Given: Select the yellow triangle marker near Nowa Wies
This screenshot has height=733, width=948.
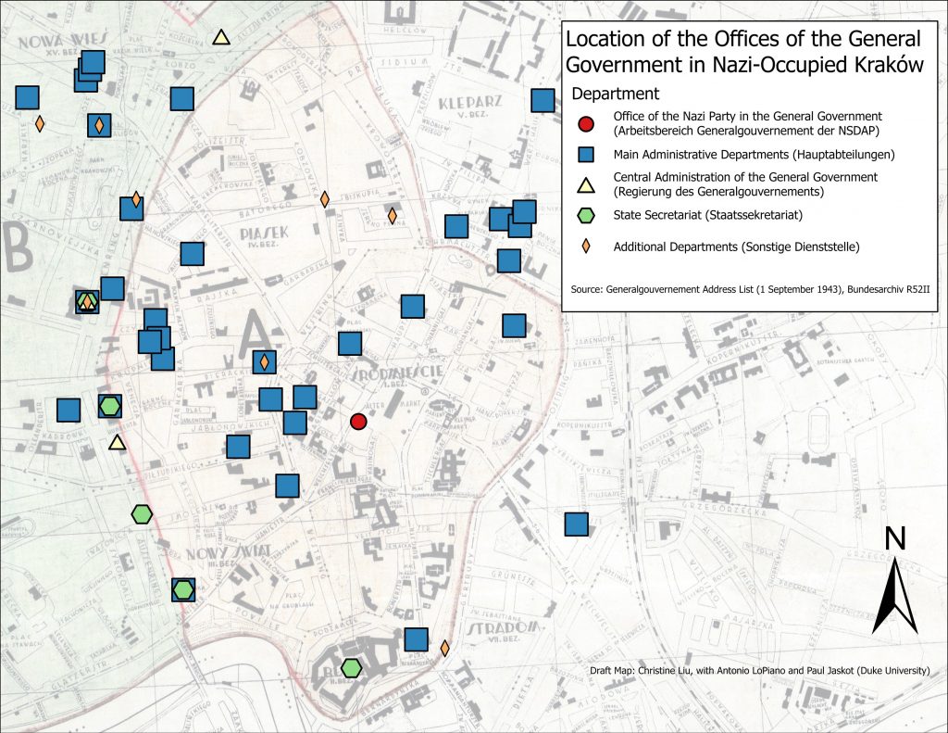Looking at the screenshot, I should pyautogui.click(x=220, y=39).
